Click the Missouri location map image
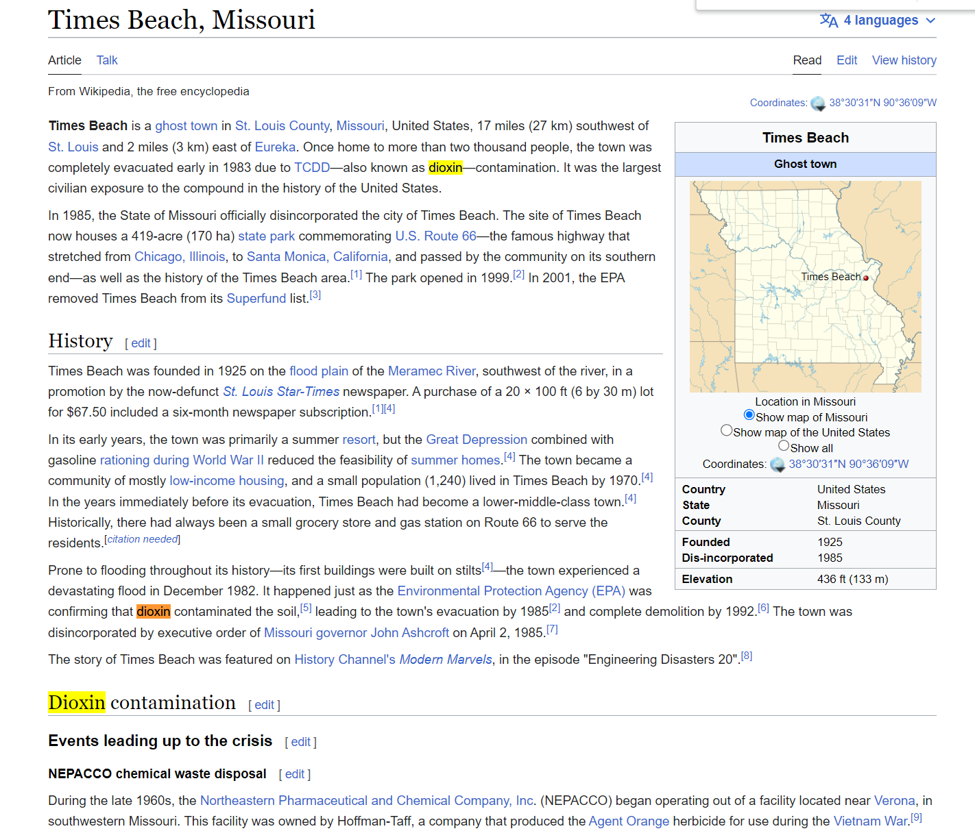 [x=805, y=286]
